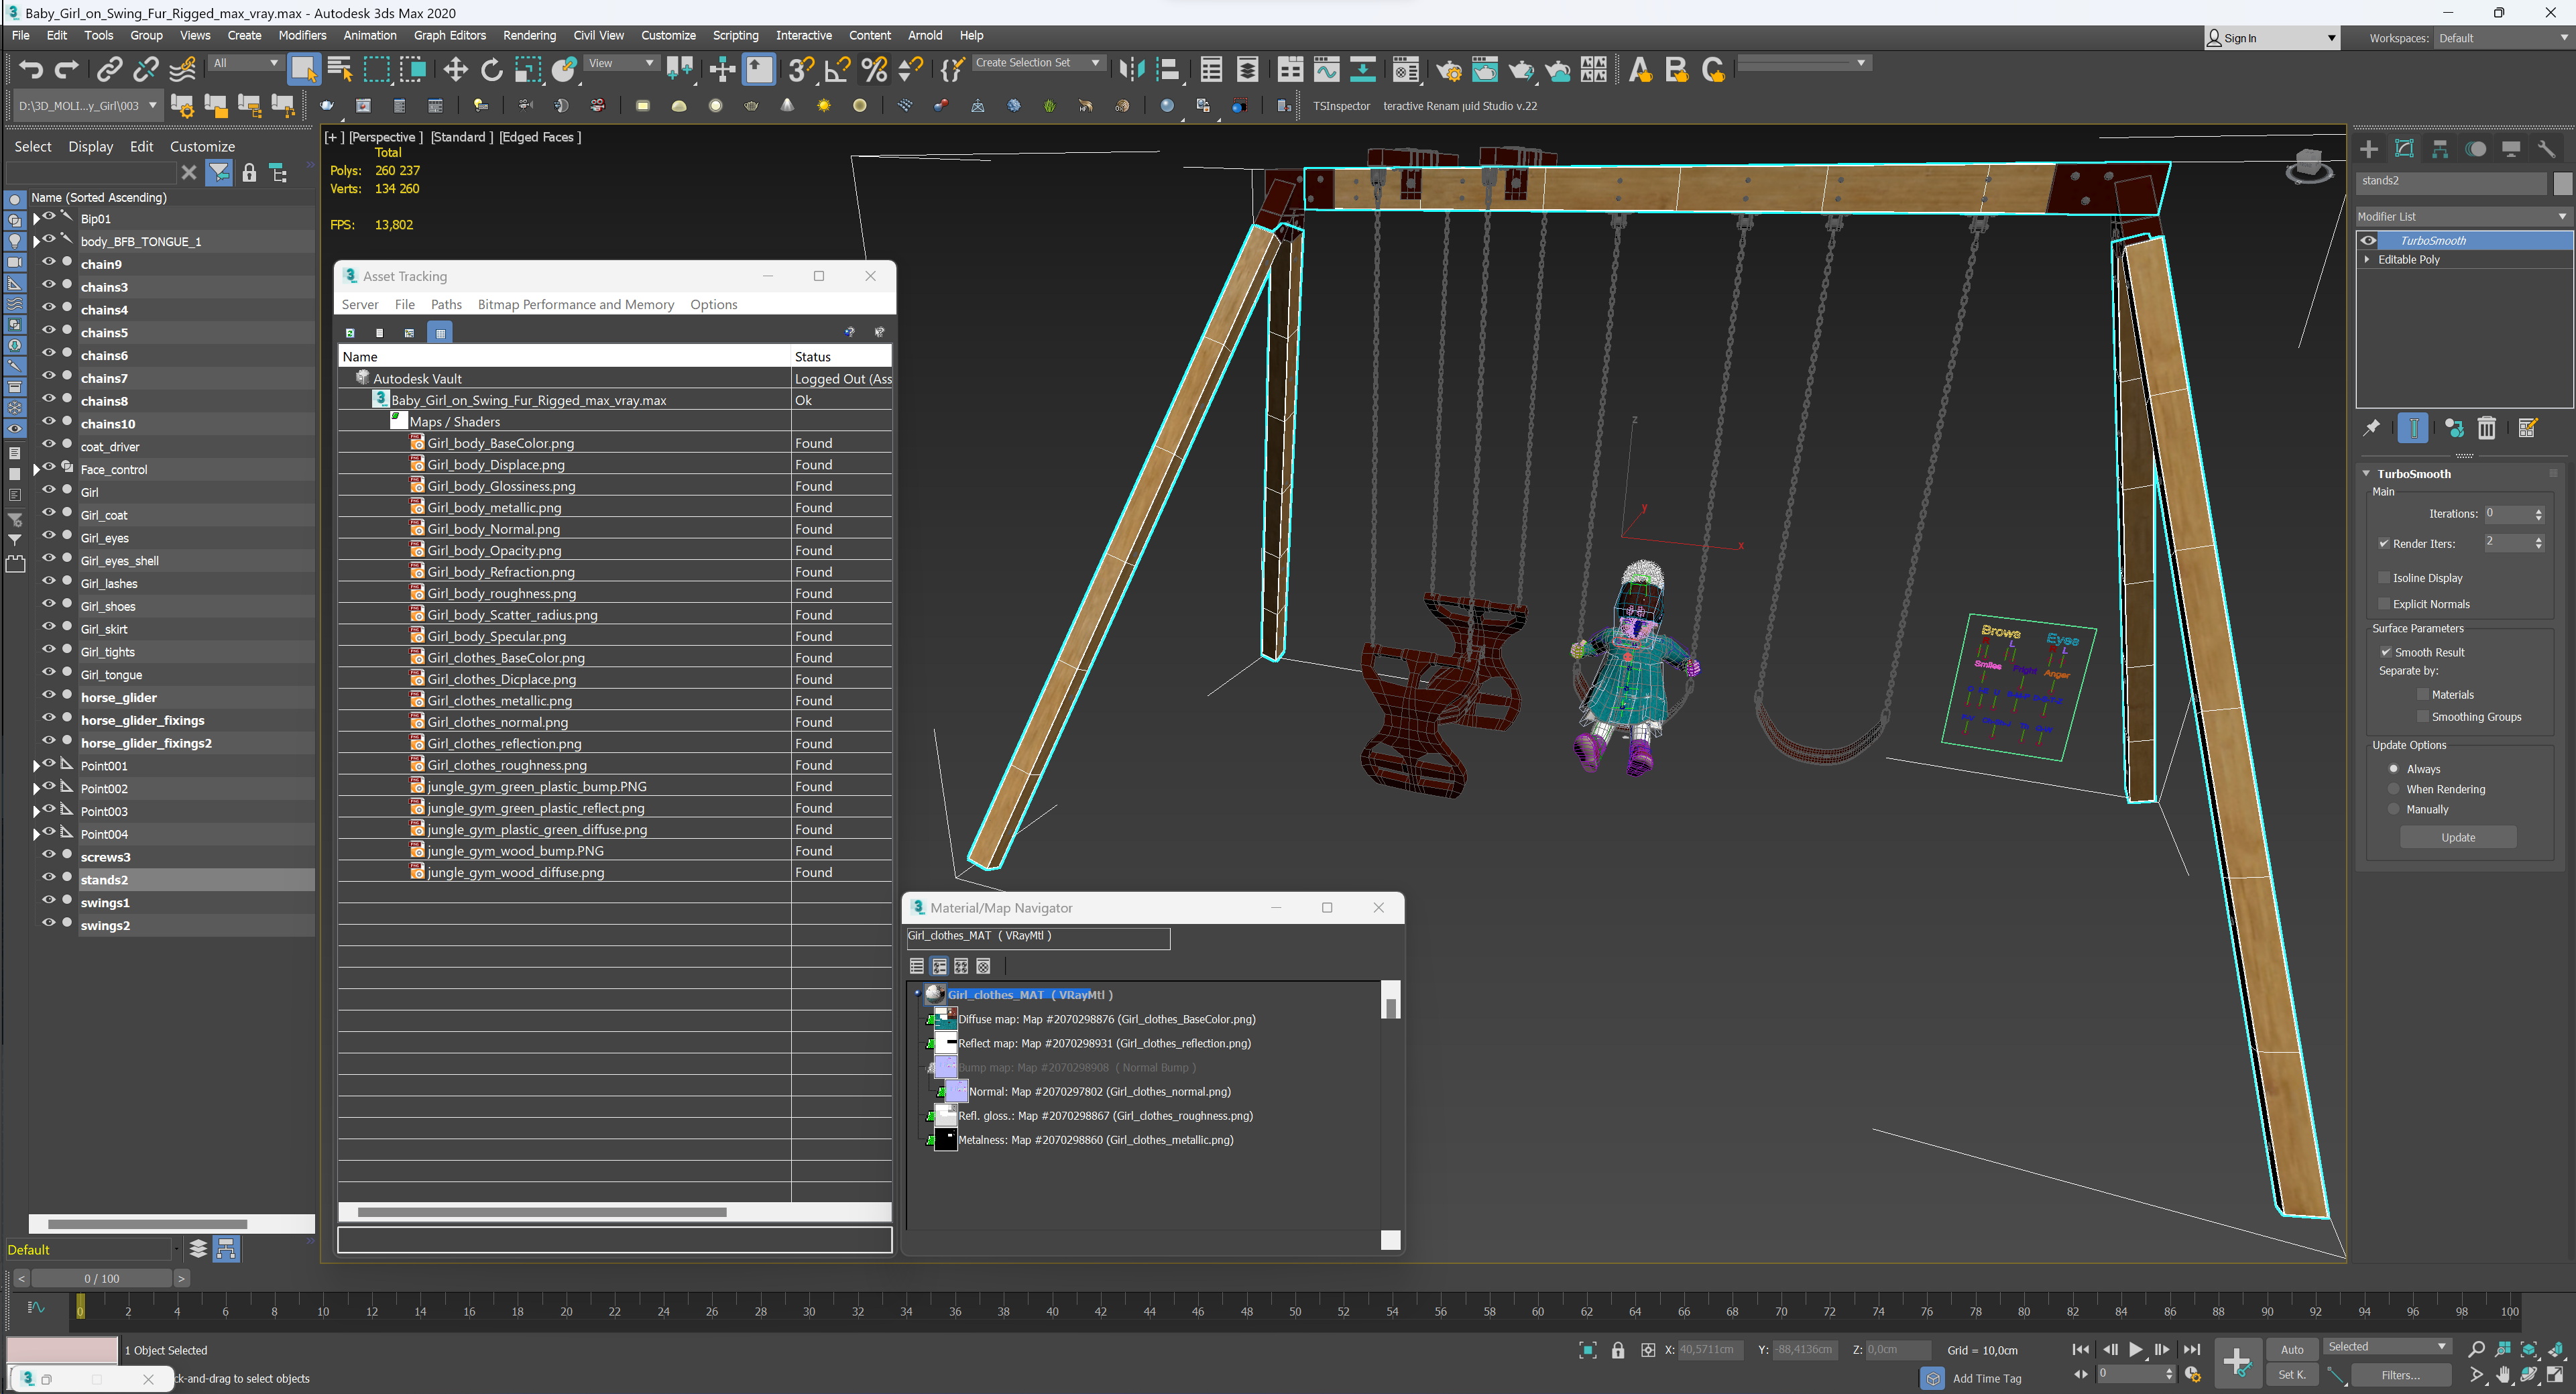Screen dimensions: 2576x1394
Task: Open the Select by Name list
Action: coord(340,69)
